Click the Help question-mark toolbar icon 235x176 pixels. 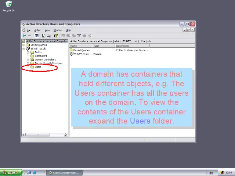pos(56,36)
